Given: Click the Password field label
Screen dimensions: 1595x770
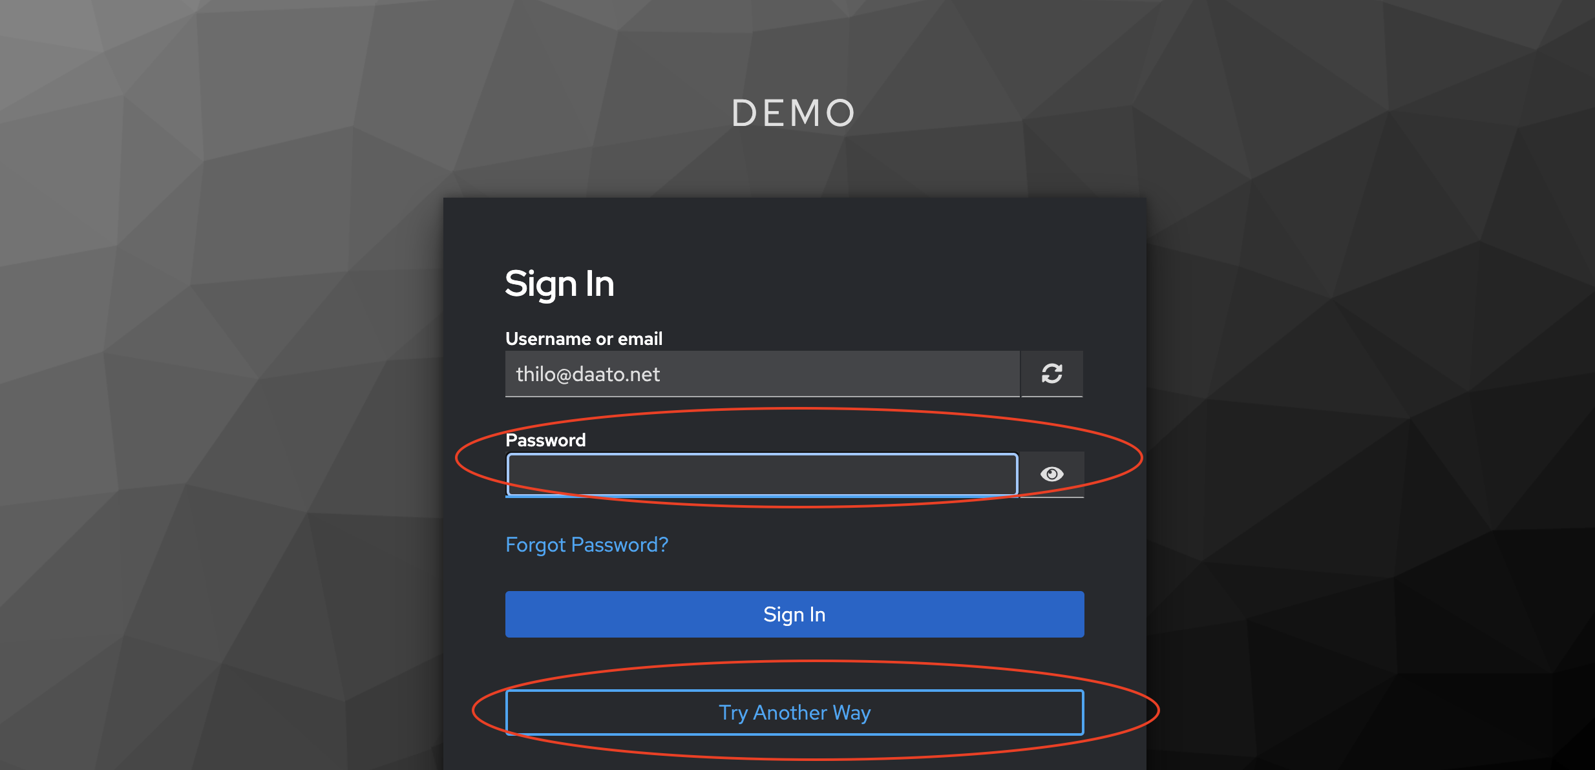Looking at the screenshot, I should coord(545,440).
